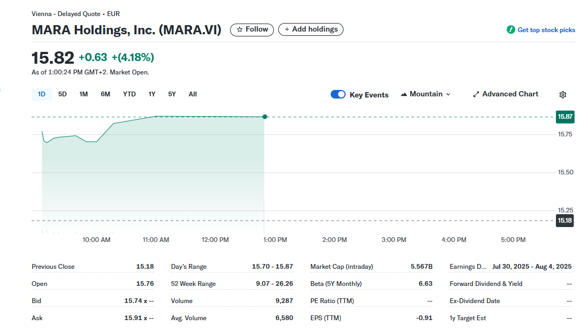Click the current price marker dot on chart
588x332 pixels.
pos(265,117)
